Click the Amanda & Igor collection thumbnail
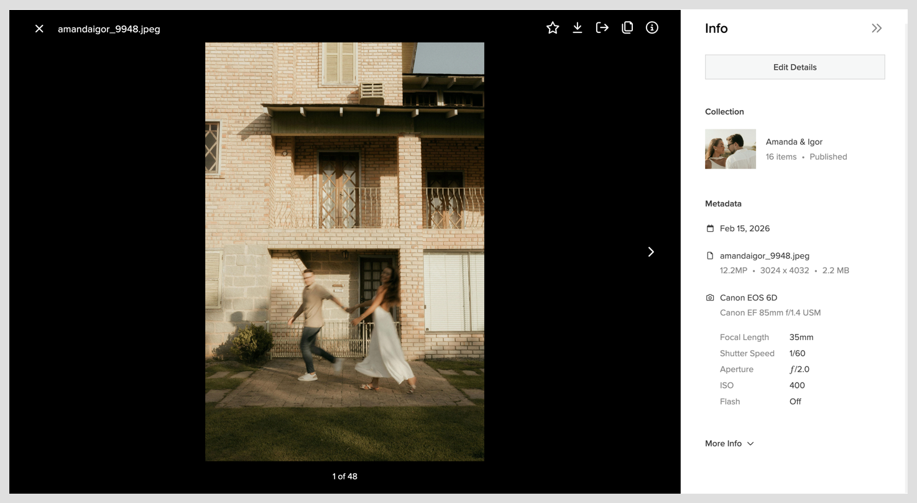This screenshot has width=917, height=503. point(730,149)
